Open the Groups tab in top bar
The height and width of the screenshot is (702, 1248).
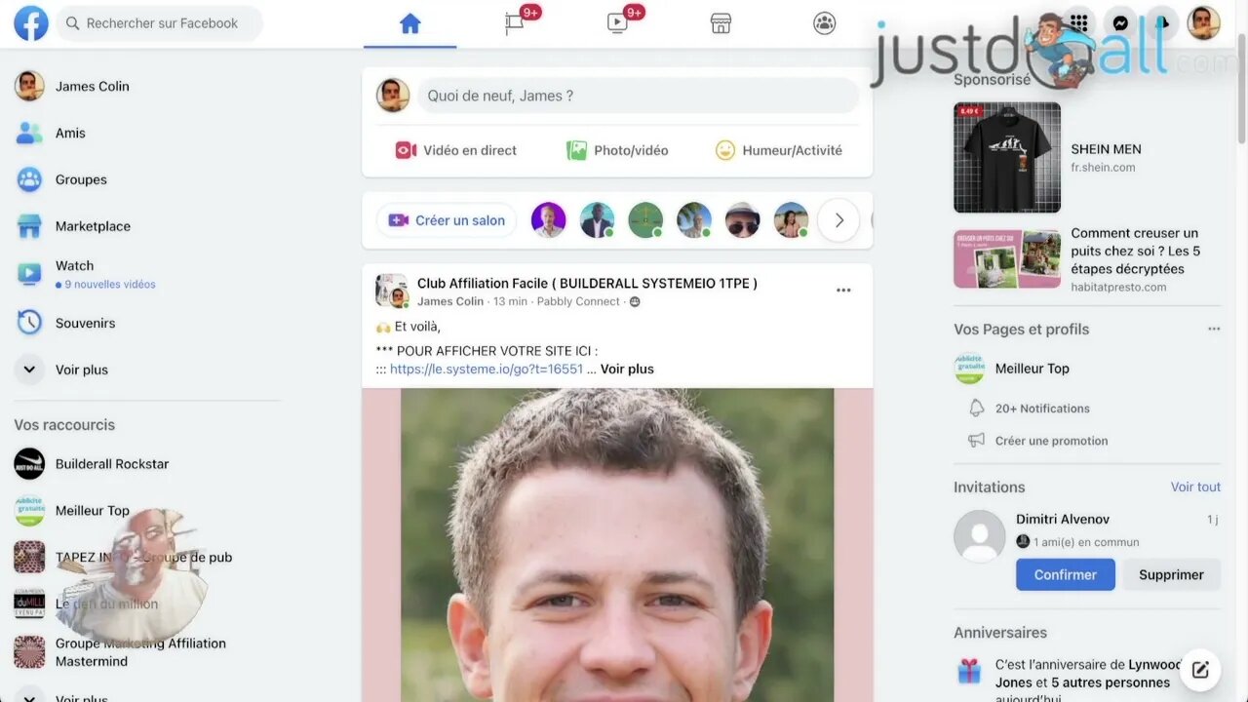[x=824, y=23]
